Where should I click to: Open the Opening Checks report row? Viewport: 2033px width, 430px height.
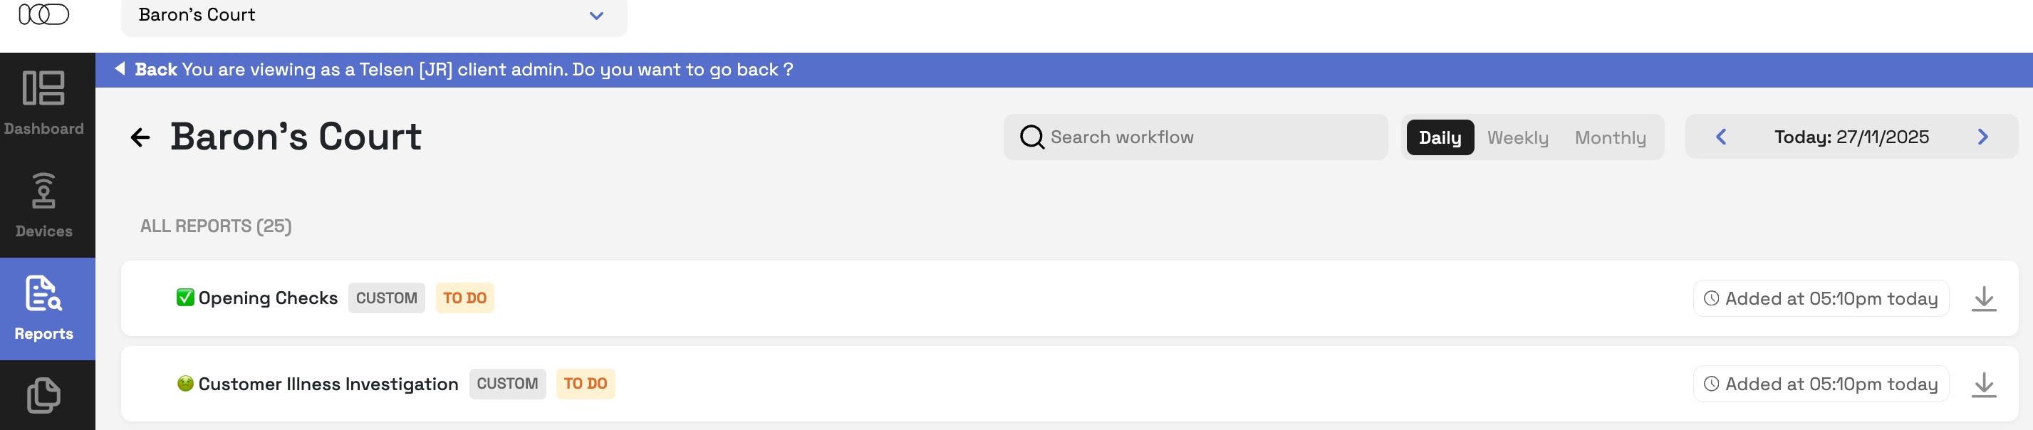pyautogui.click(x=268, y=298)
